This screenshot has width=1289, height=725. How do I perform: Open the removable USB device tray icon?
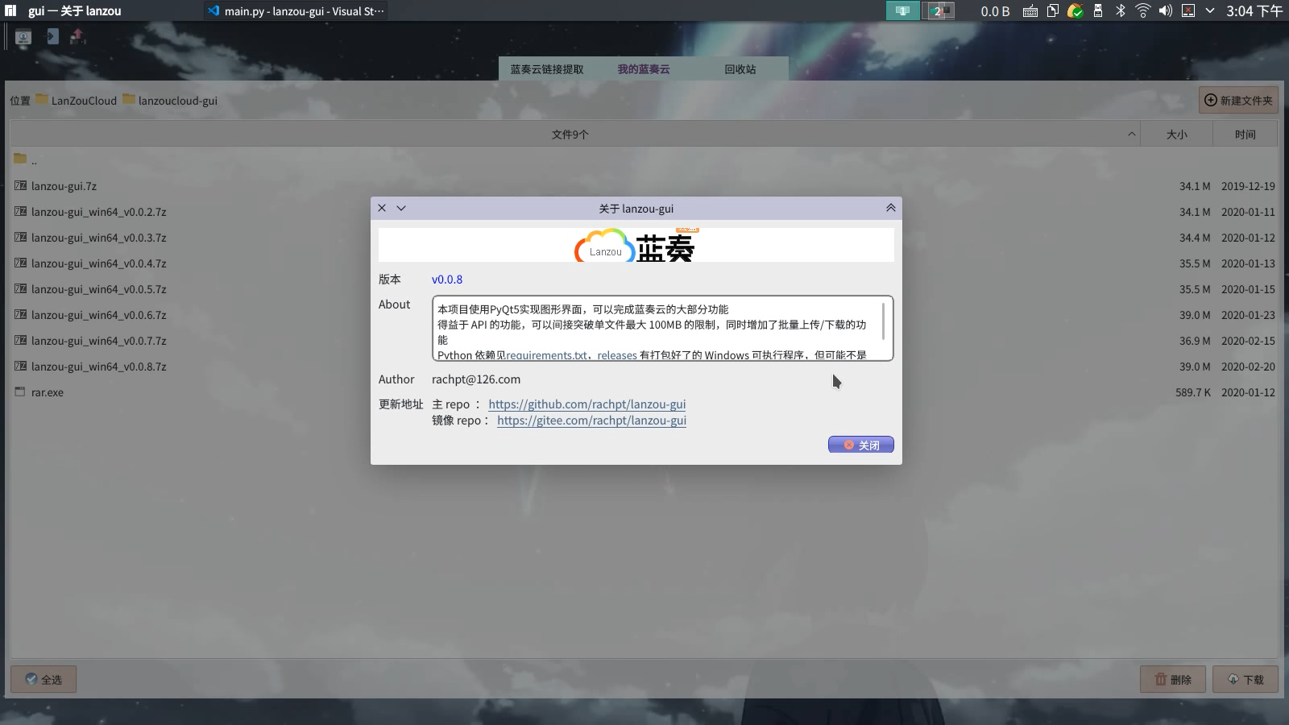(1097, 11)
